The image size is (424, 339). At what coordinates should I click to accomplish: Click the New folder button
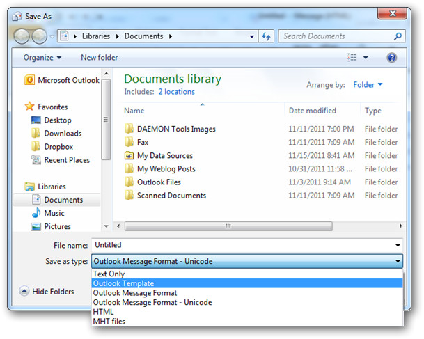(99, 58)
